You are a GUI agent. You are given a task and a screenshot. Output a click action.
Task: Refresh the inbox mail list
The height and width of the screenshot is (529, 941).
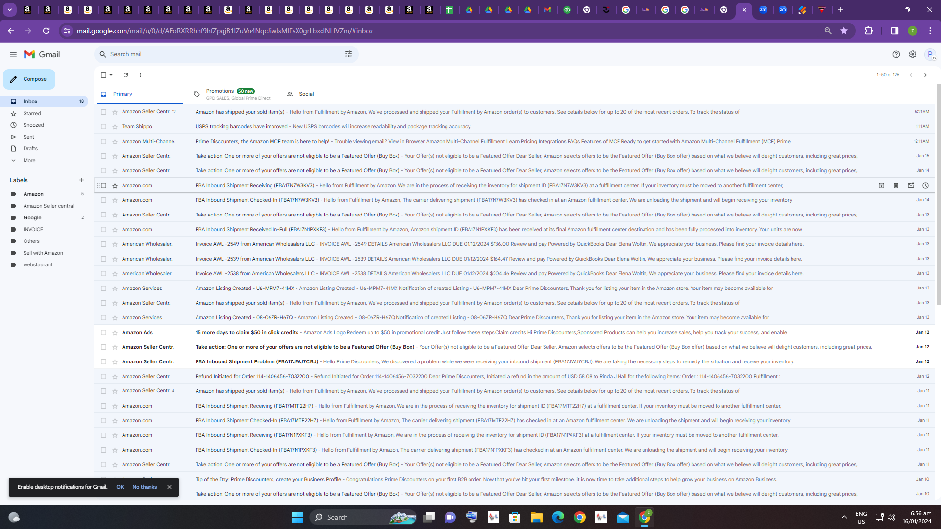pyautogui.click(x=125, y=75)
